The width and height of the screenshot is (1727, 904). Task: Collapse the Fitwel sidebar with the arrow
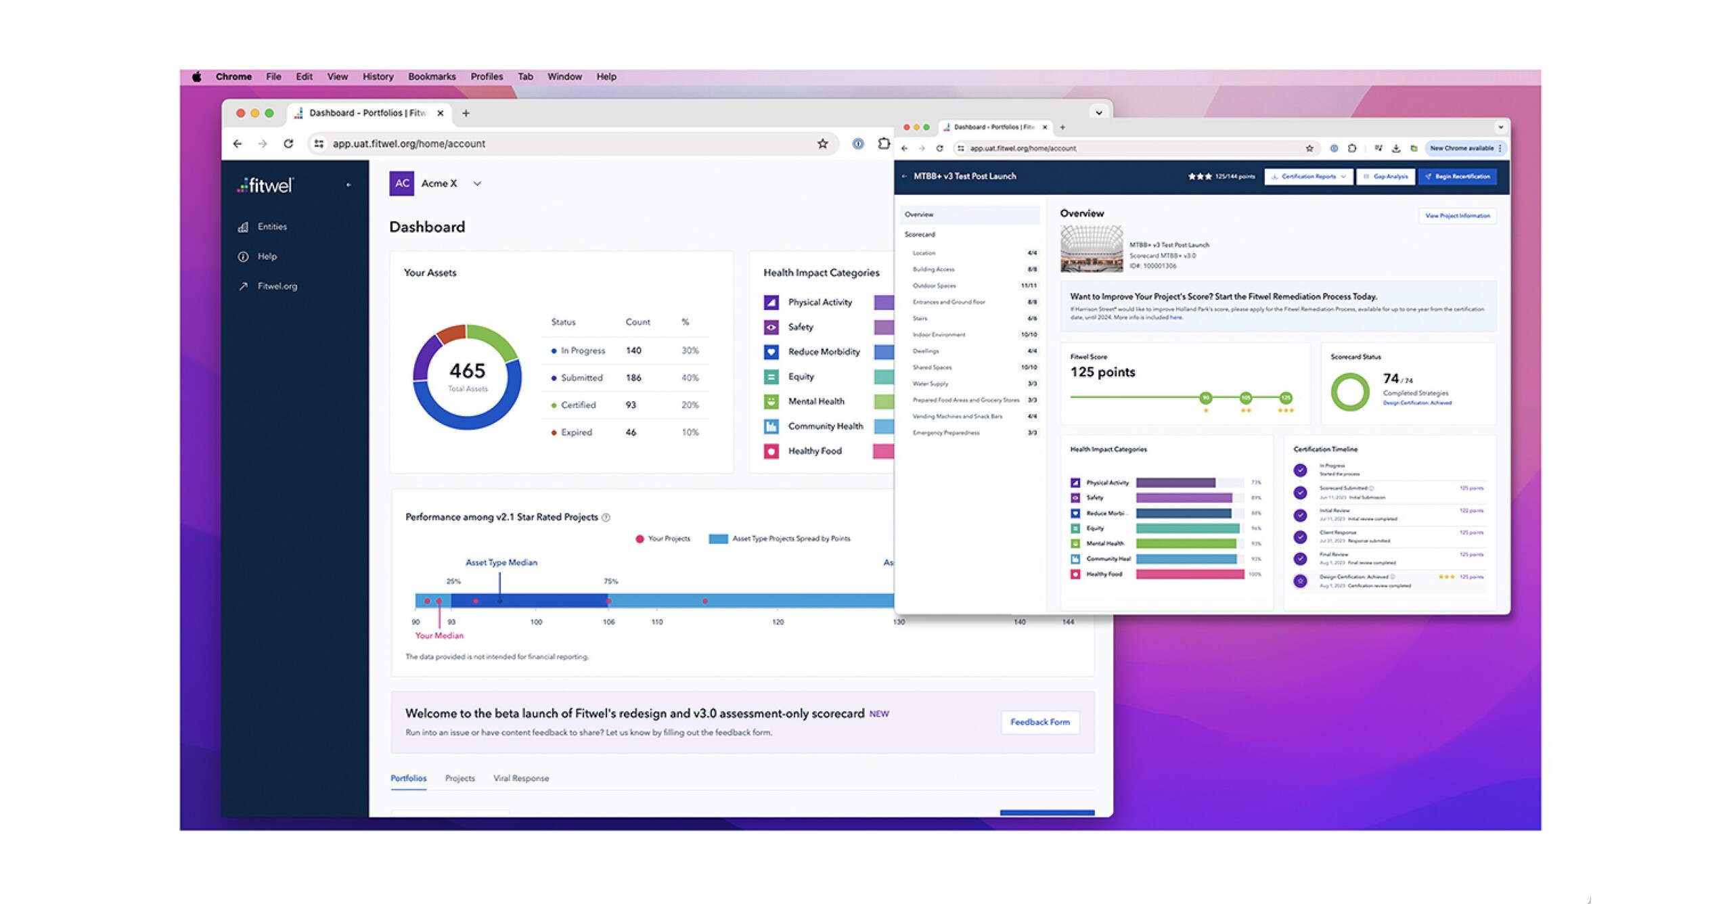click(349, 185)
